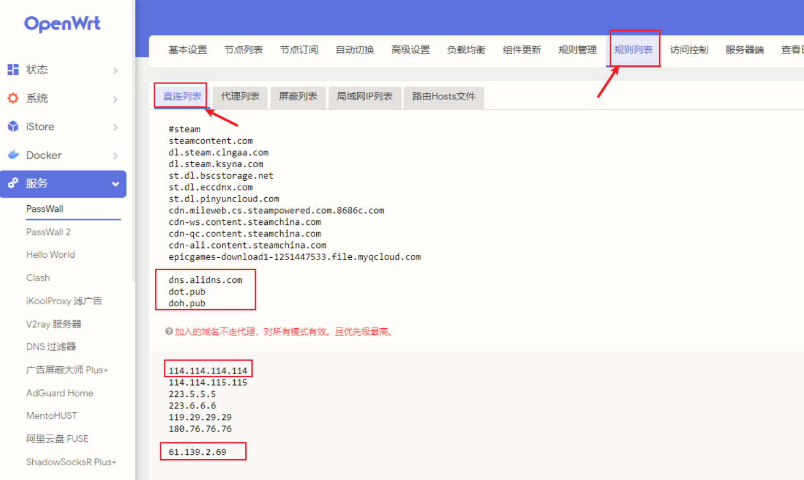Open the 规则管理 tab
The height and width of the screenshot is (480, 804).
tap(578, 50)
